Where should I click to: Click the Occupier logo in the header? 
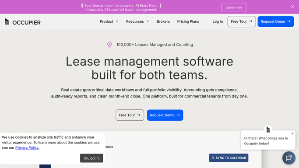[x=22, y=22]
